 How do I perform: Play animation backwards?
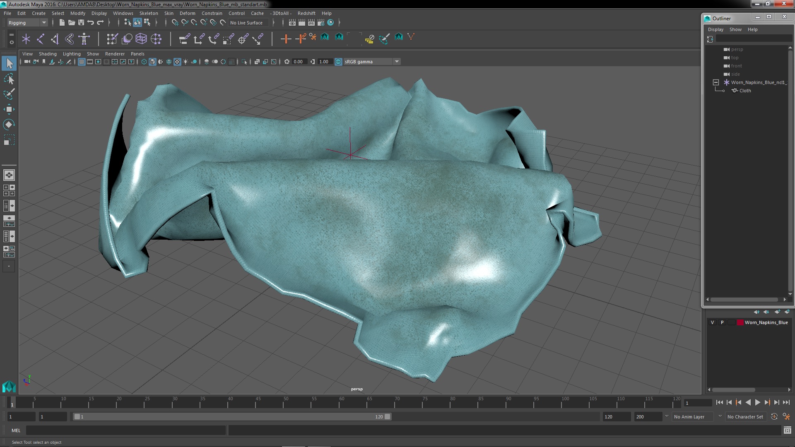pos(748,402)
